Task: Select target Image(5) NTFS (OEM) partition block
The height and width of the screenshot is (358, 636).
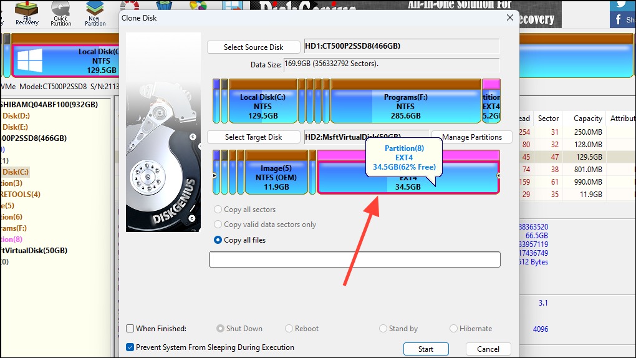Action: click(x=276, y=173)
